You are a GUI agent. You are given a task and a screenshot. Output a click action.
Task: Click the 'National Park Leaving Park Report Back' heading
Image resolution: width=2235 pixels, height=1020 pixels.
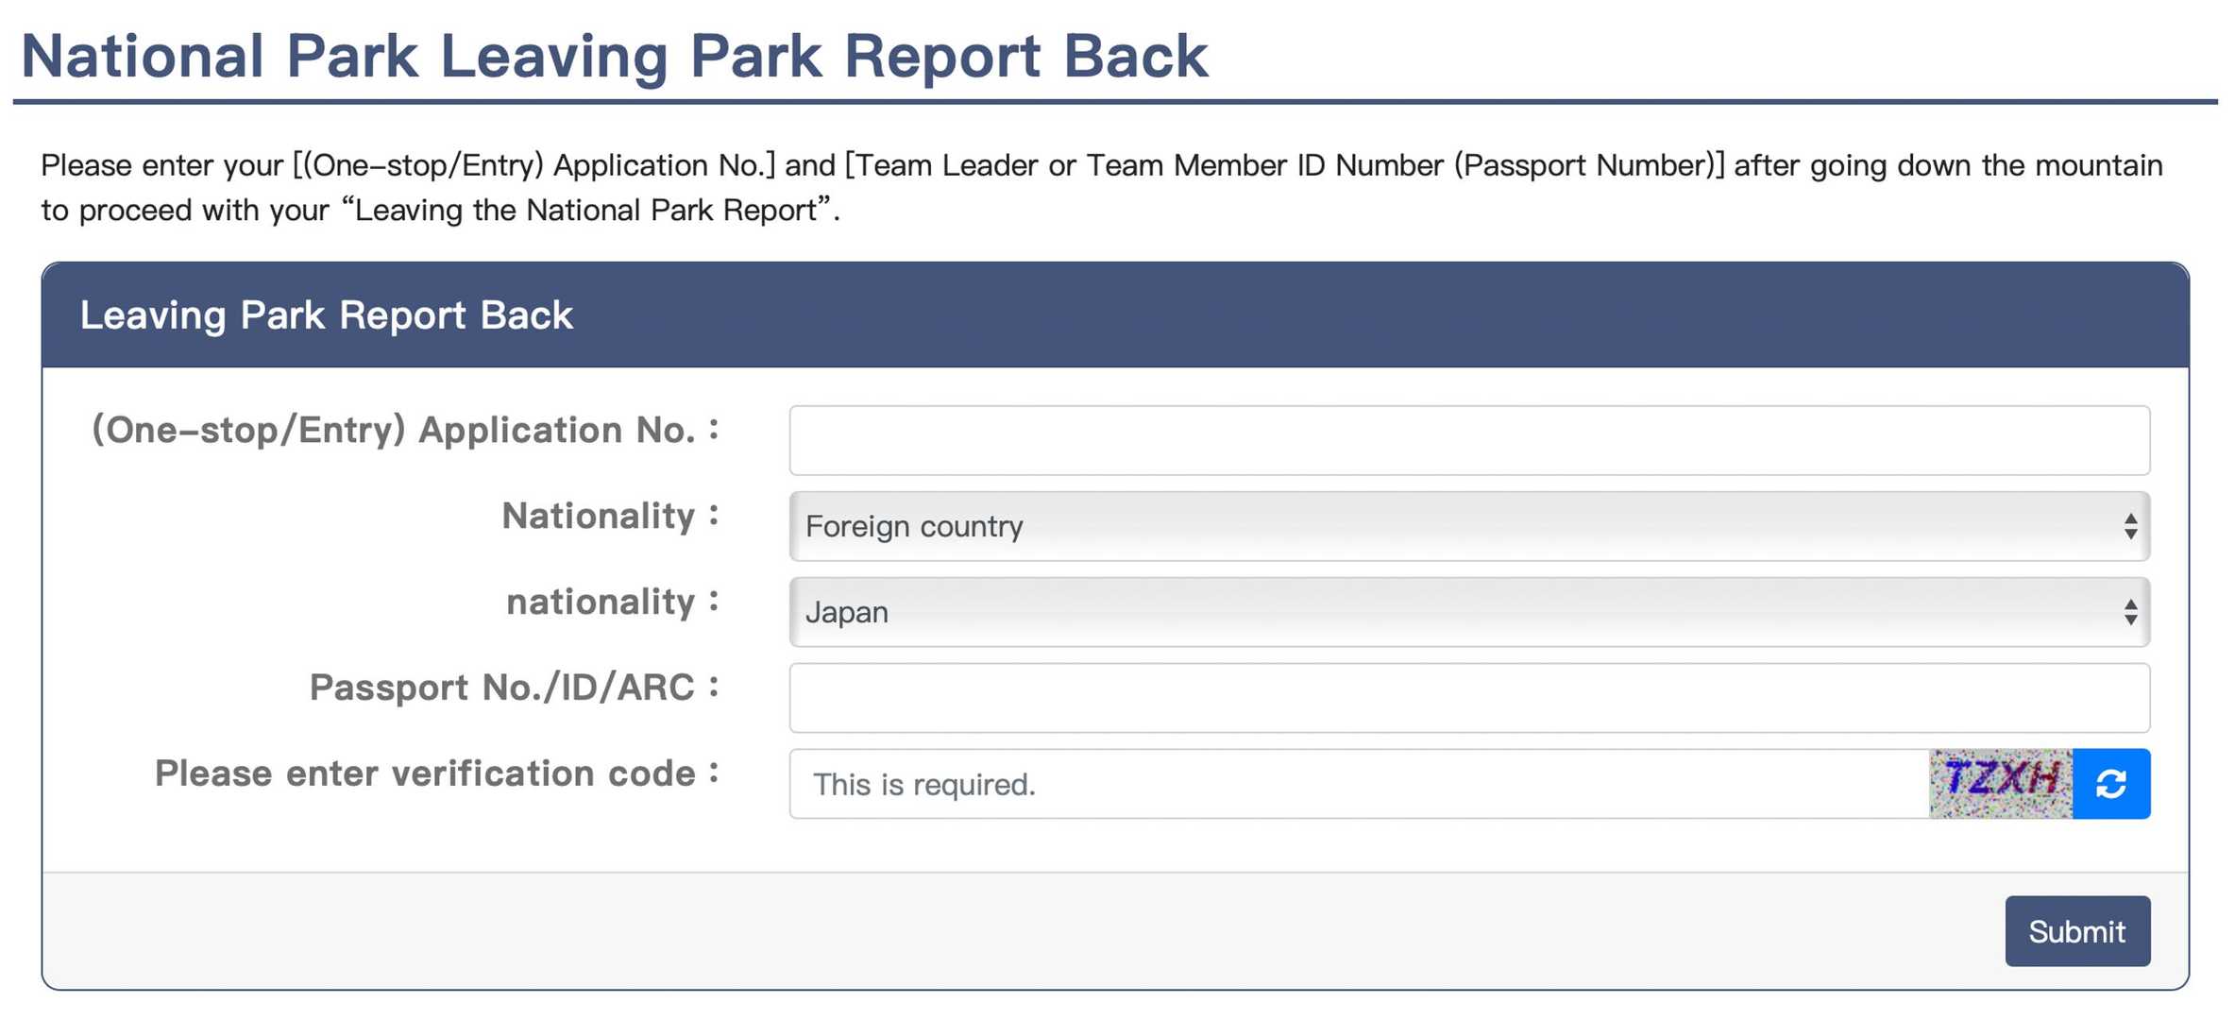614,55
